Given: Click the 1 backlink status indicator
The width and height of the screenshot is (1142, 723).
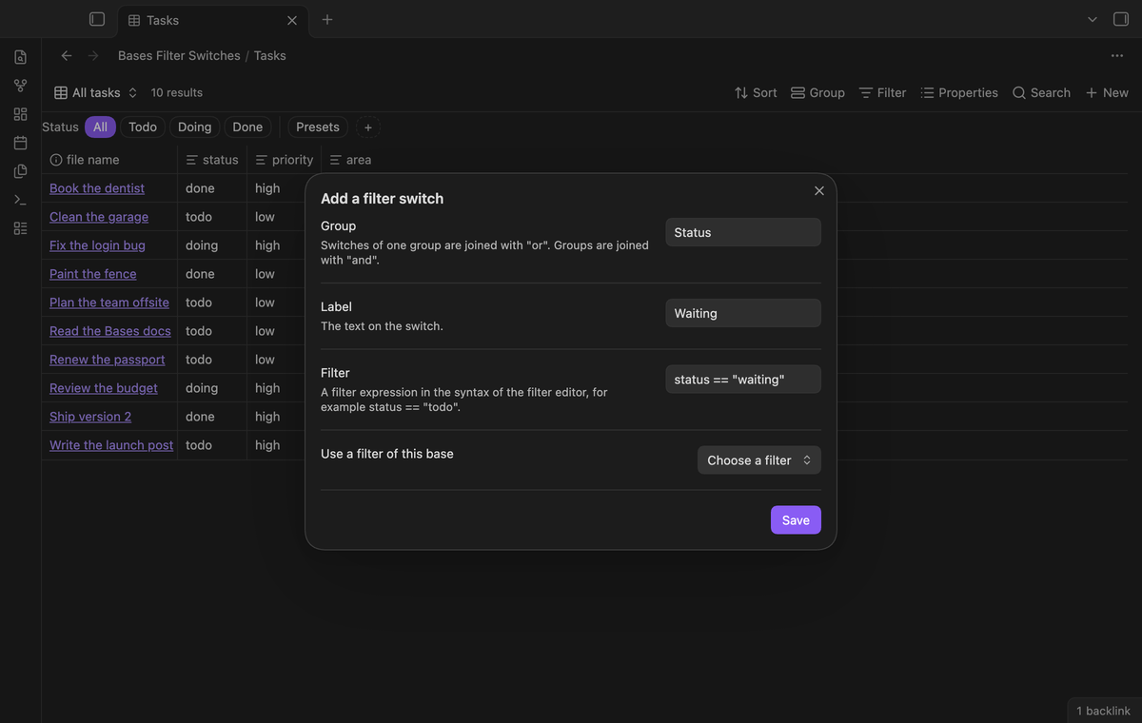Looking at the screenshot, I should click(x=1103, y=711).
